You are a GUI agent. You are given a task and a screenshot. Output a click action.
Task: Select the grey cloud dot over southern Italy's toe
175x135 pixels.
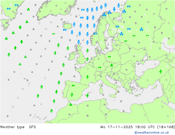point(118,92)
